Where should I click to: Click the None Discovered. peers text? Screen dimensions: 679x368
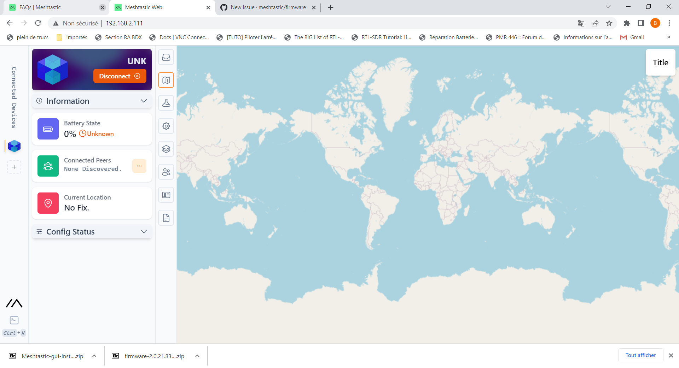pyautogui.click(x=93, y=169)
